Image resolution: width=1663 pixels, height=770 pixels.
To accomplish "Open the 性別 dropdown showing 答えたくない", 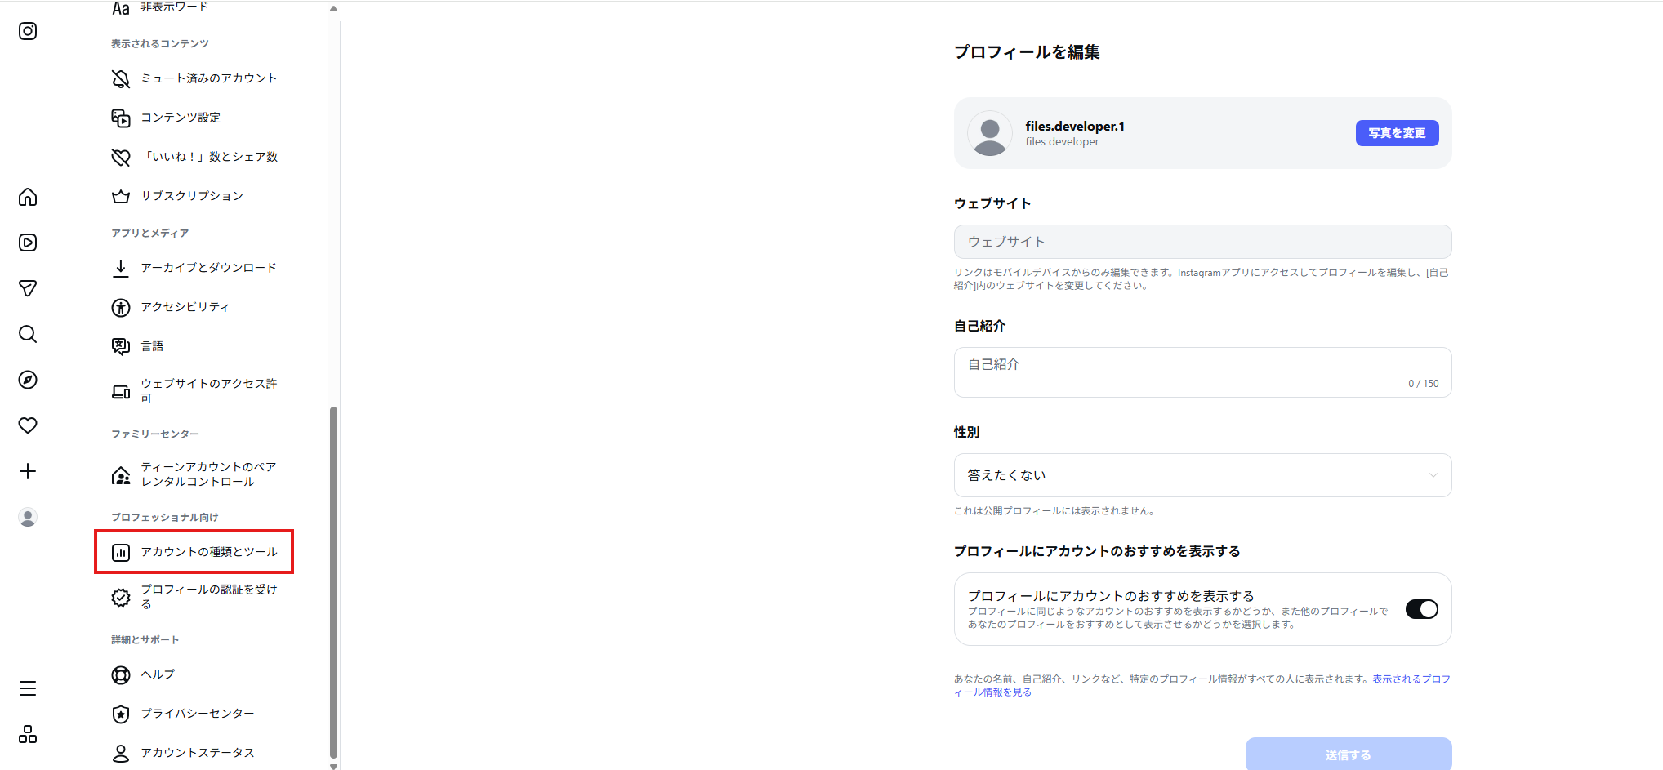I will pyautogui.click(x=1202, y=474).
